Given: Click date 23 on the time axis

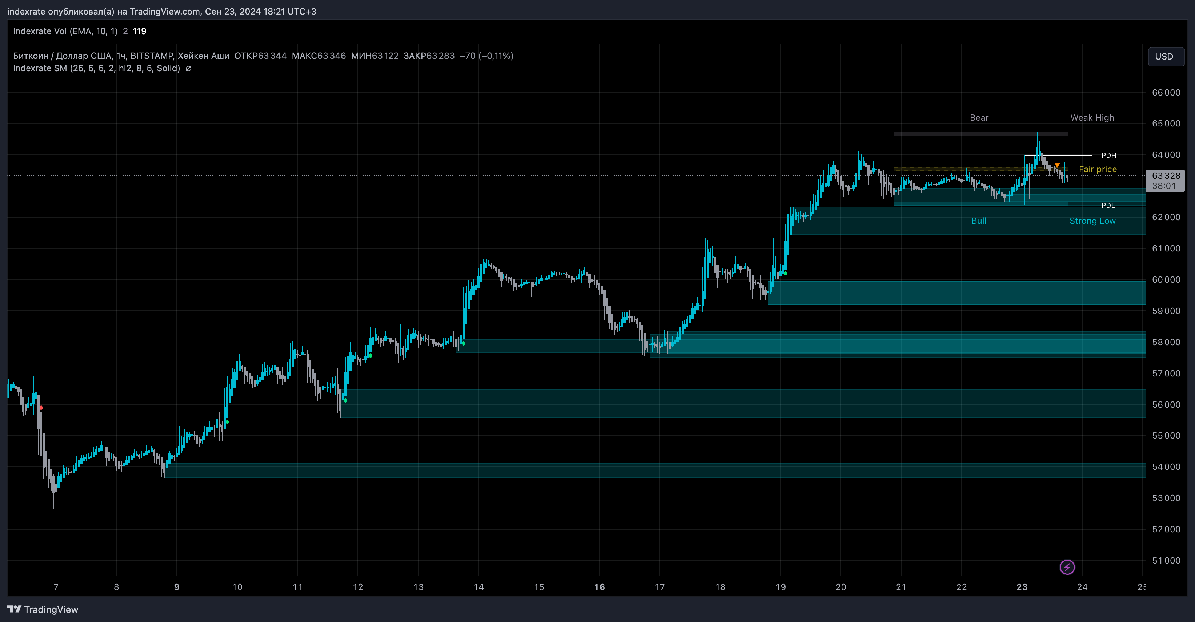Looking at the screenshot, I should coord(1022,587).
